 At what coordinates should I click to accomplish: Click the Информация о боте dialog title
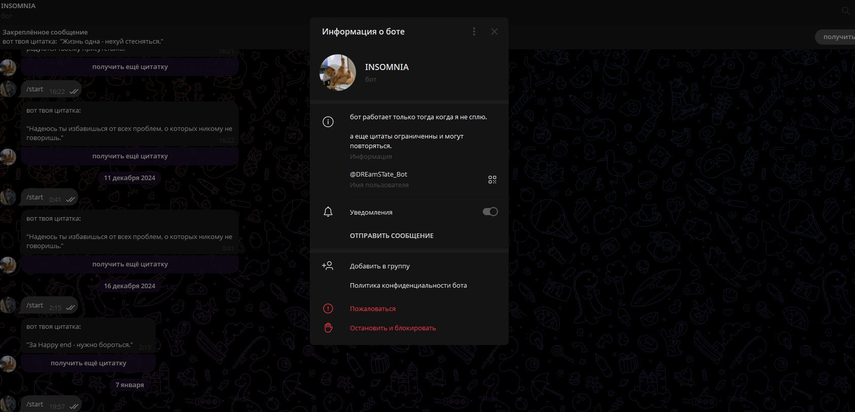(x=363, y=31)
